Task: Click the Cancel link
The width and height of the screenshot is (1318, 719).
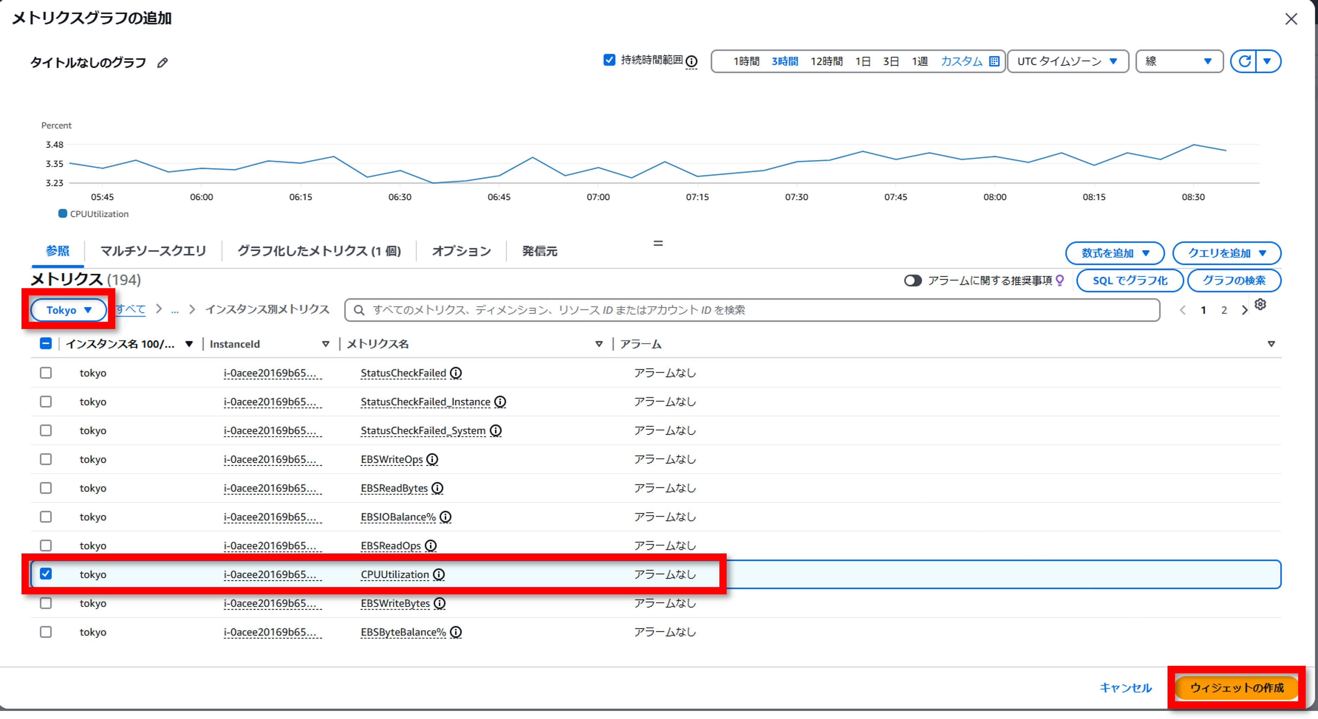Action: (x=1126, y=687)
